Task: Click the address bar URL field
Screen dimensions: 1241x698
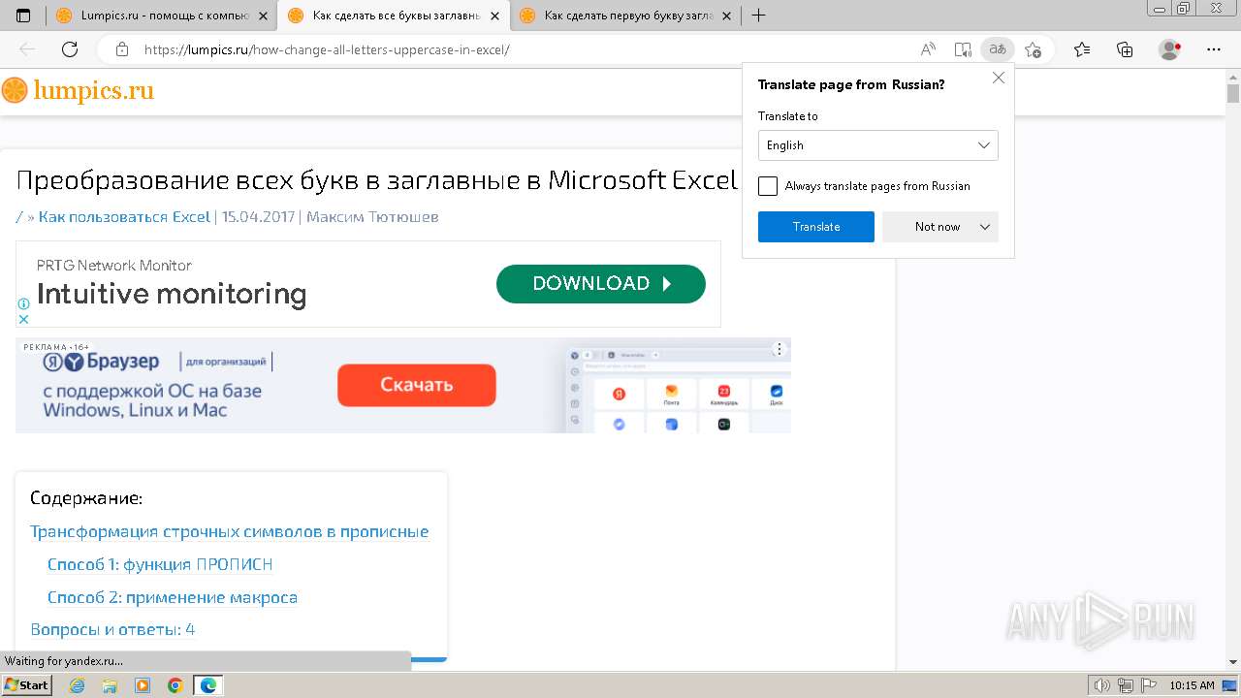Action: (x=524, y=49)
